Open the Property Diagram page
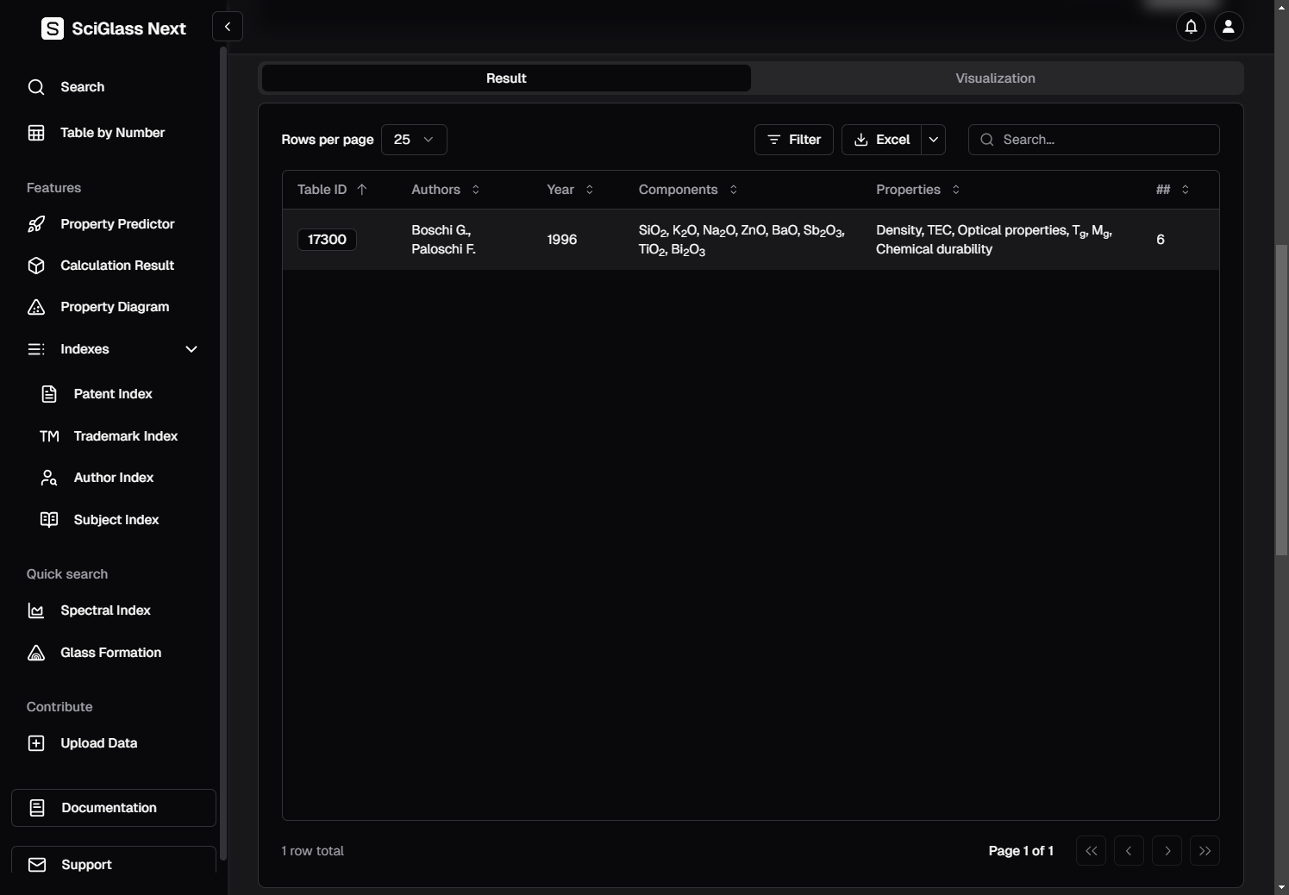 114,307
